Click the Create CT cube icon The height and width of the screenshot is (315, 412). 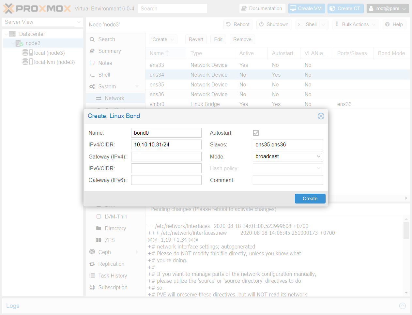pyautogui.click(x=332, y=8)
